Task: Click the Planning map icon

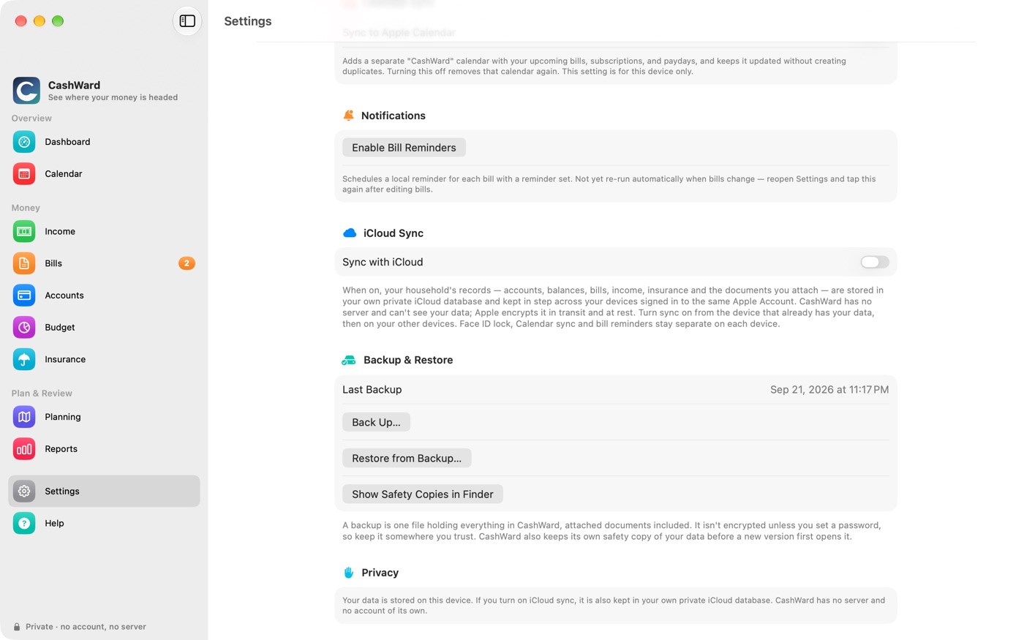Action: click(24, 417)
